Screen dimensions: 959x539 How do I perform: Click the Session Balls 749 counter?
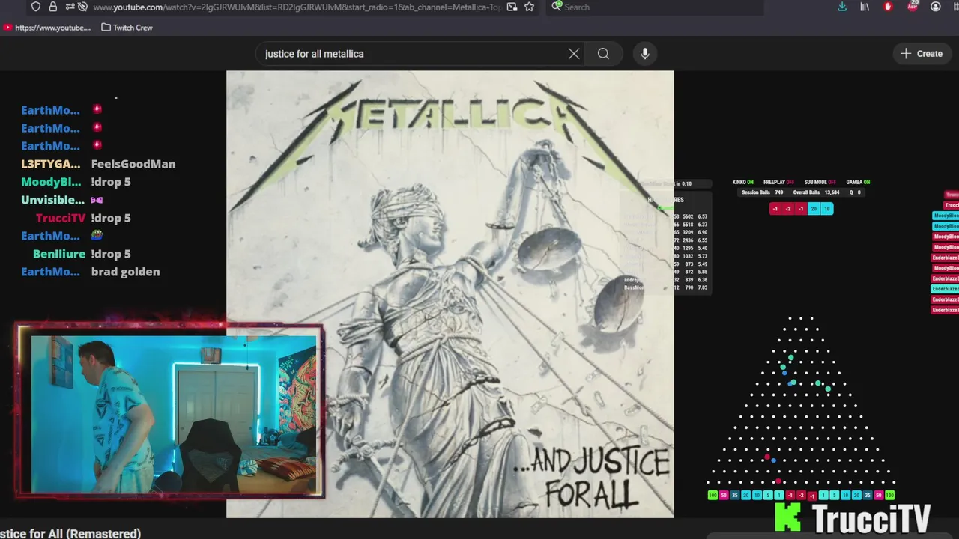click(762, 192)
